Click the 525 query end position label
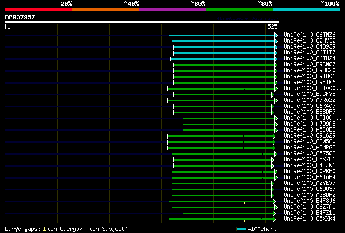The height and width of the screenshot is (233, 345). coord(272,27)
